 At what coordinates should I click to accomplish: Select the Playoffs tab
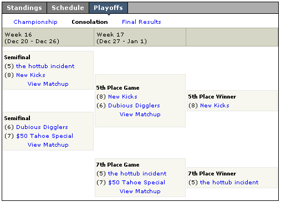[108, 8]
